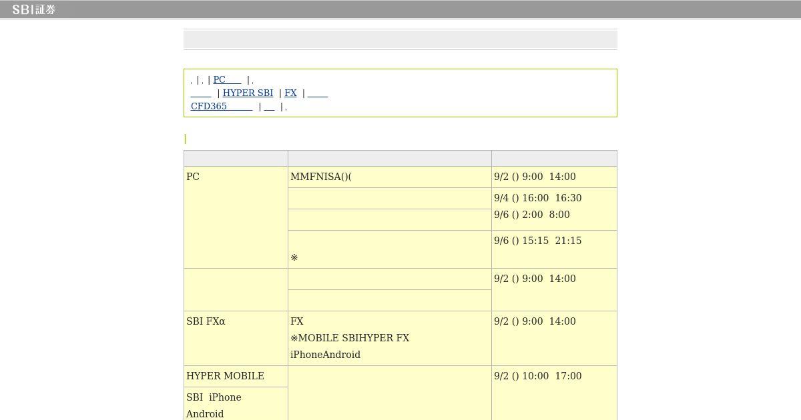Select the HYPER MOBILE row label
This screenshot has width=801, height=420.
tap(225, 376)
